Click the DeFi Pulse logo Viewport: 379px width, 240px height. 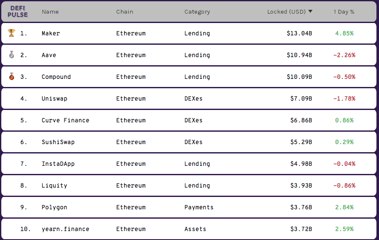coord(17,12)
